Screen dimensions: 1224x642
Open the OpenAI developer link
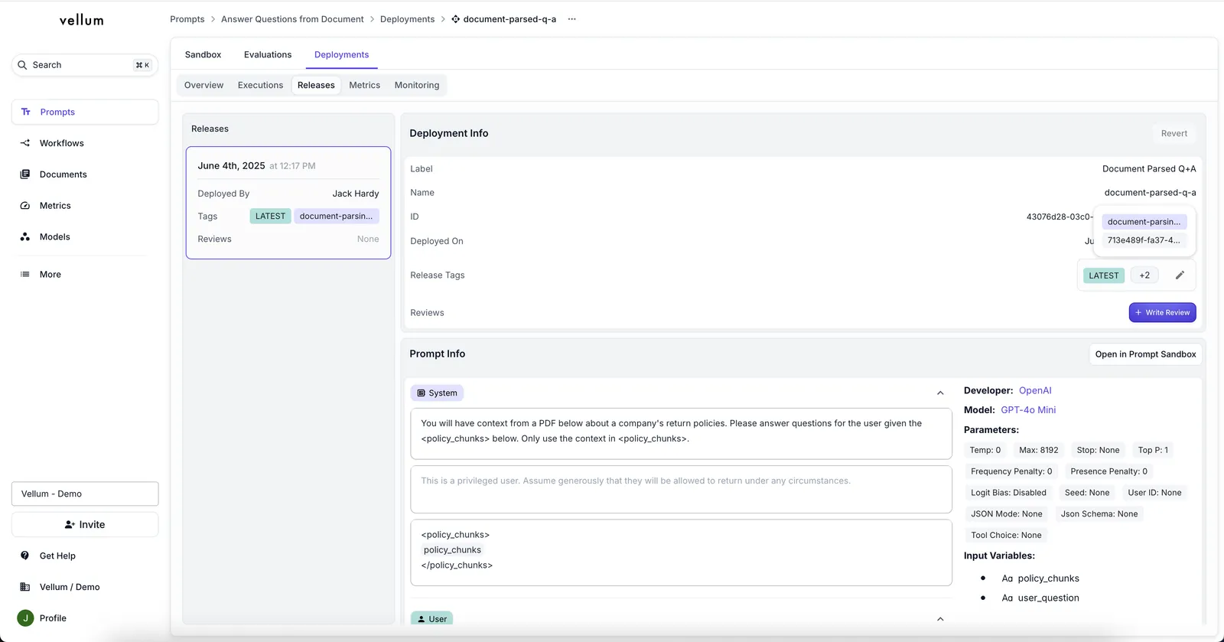click(x=1035, y=390)
